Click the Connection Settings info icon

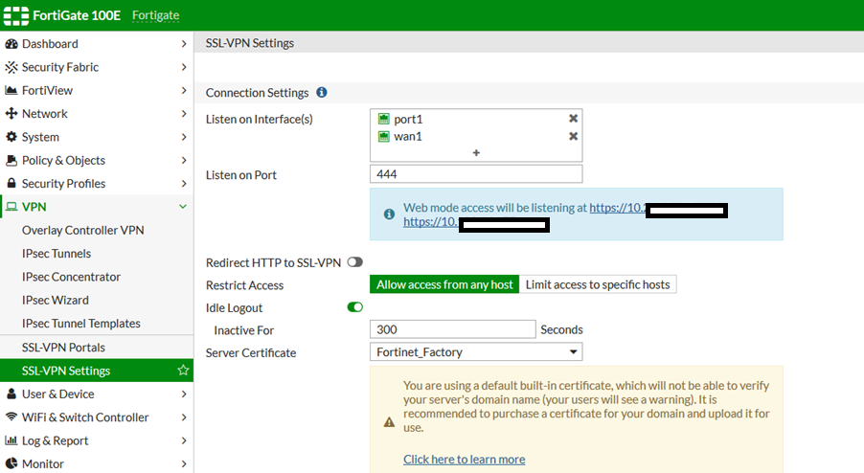click(x=322, y=93)
